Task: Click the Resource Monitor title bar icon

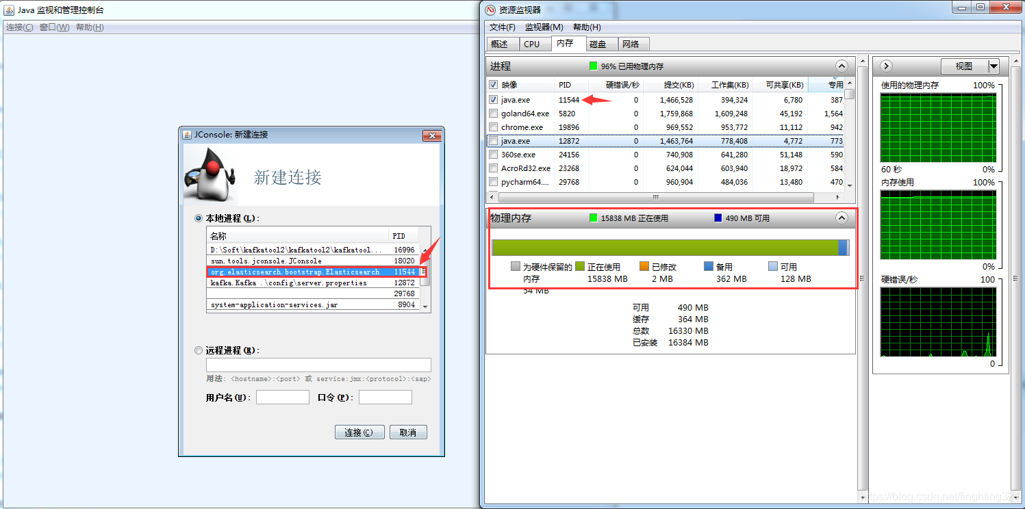Action: [490, 10]
